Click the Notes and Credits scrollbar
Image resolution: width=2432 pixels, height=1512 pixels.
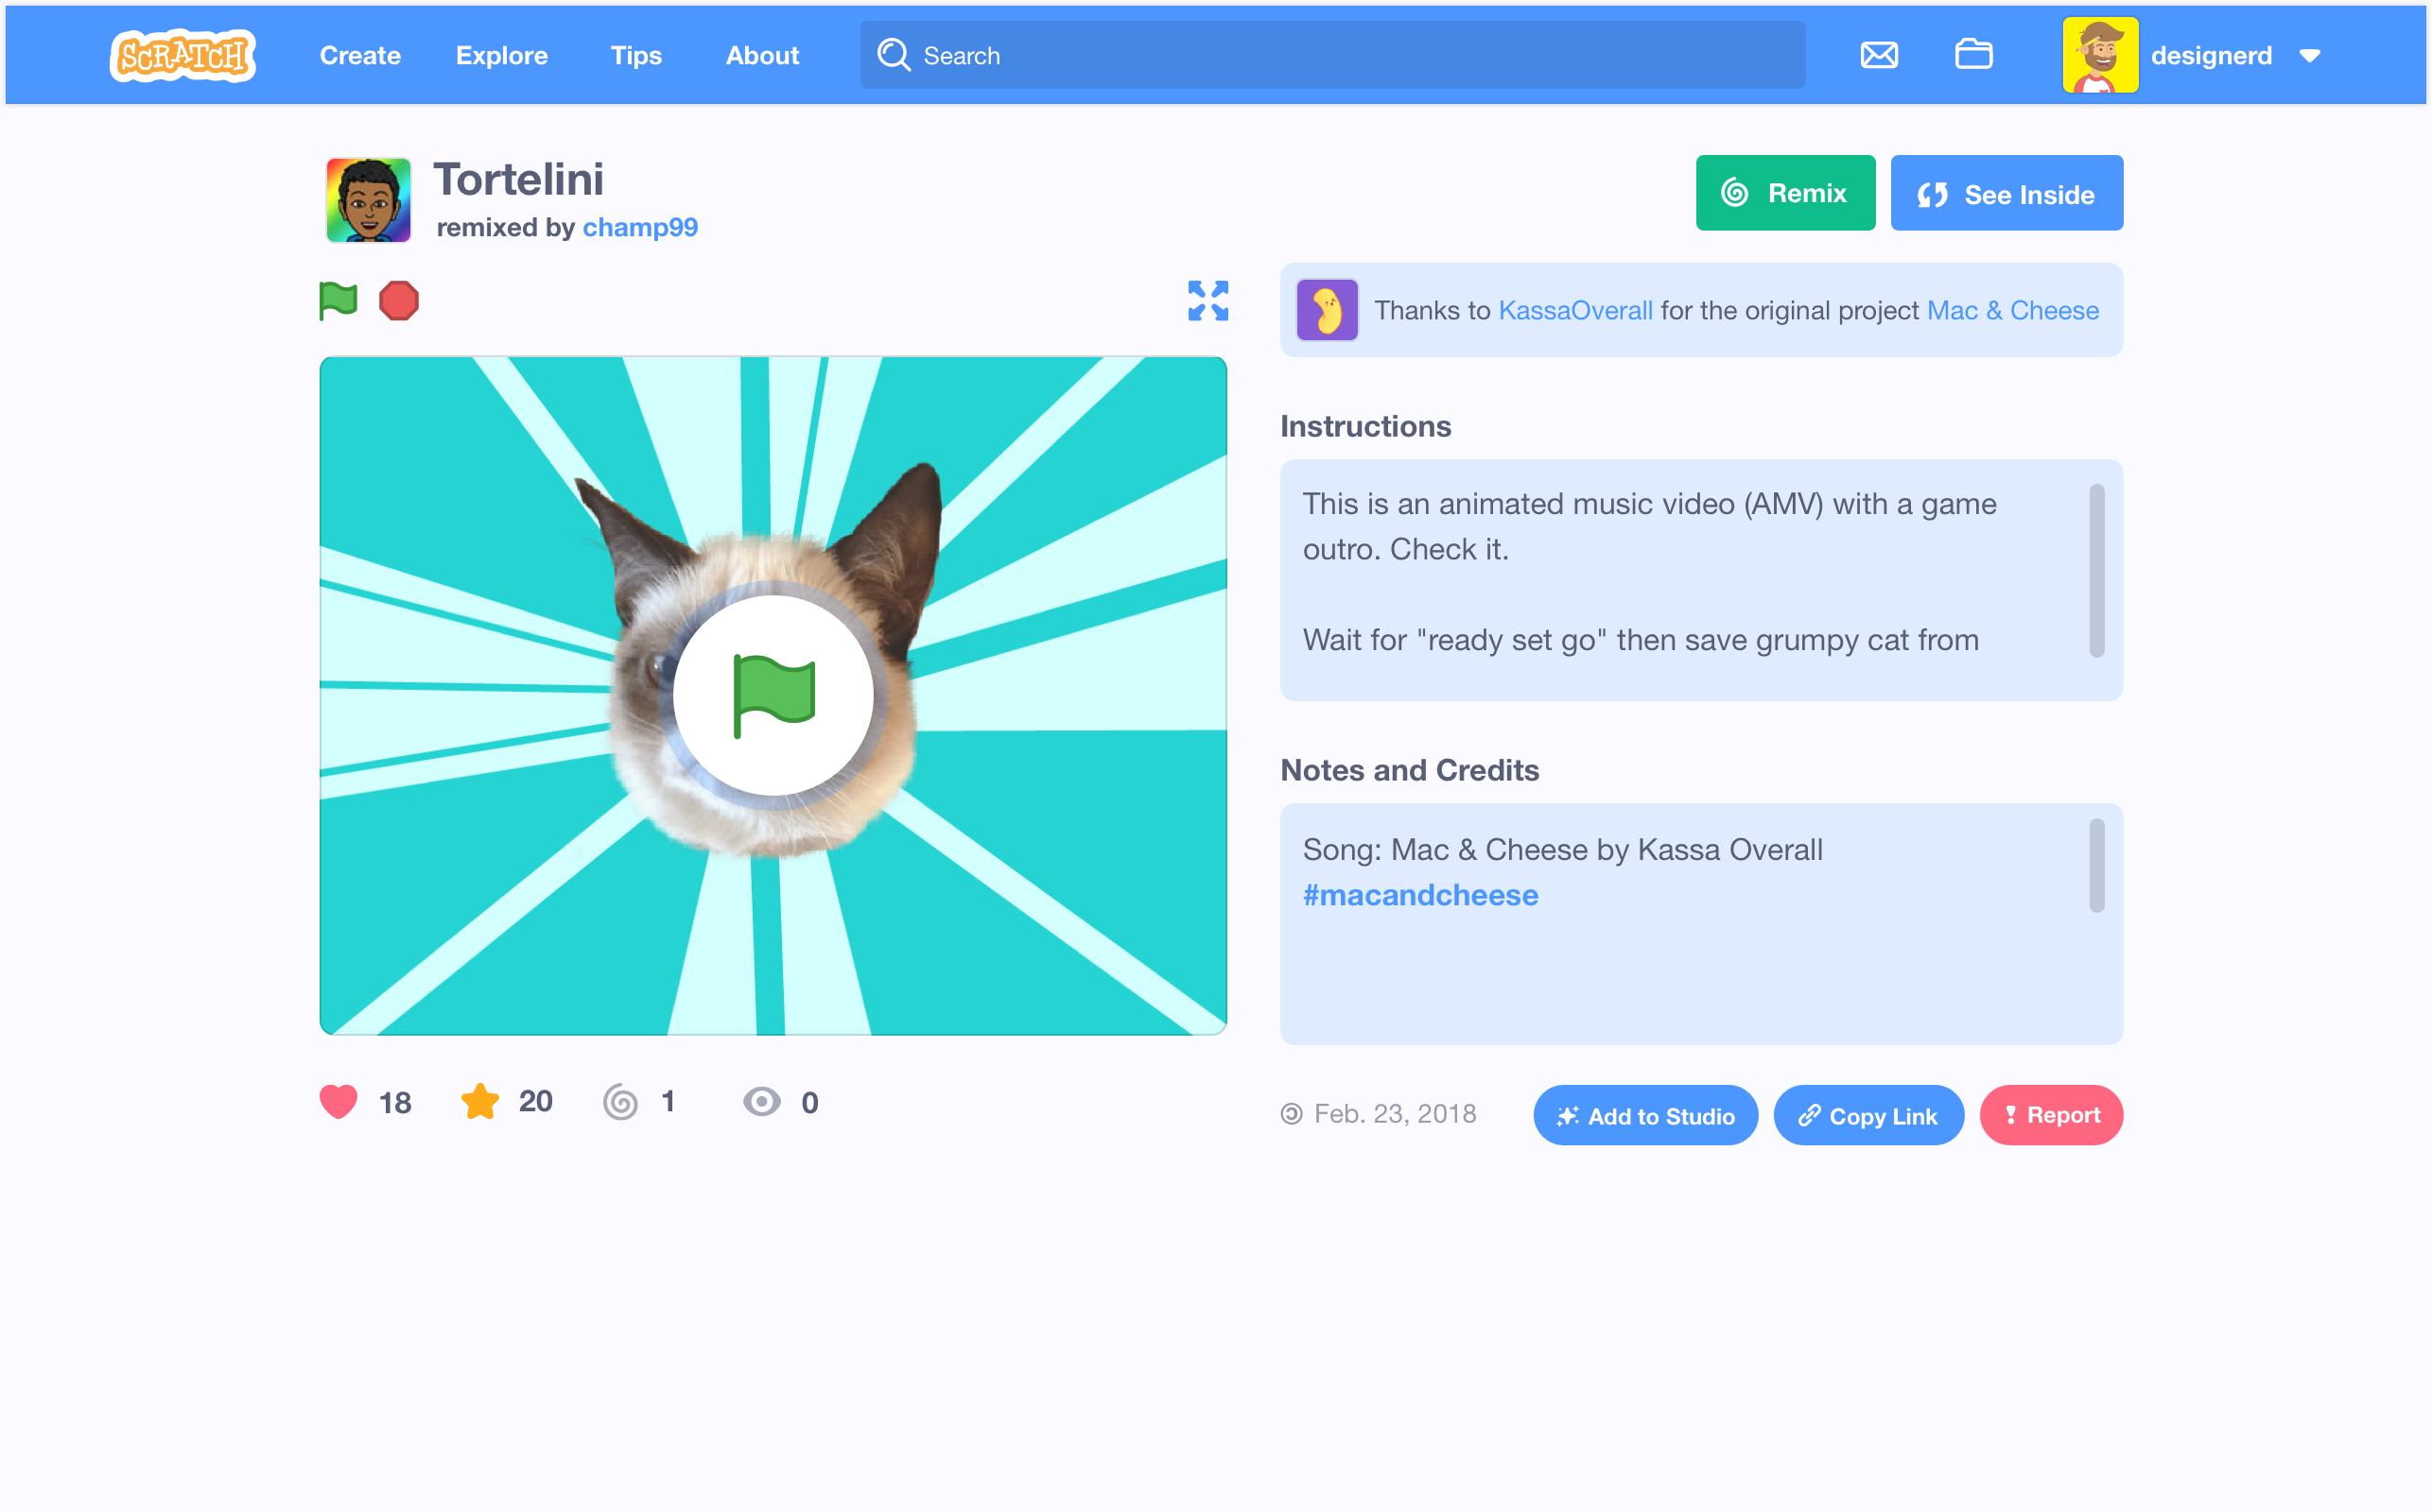2096,866
